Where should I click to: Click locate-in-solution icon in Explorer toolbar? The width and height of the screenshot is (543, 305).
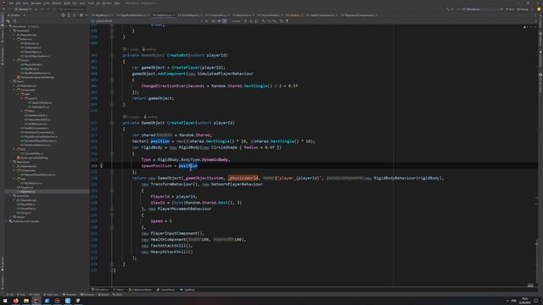(x=63, y=15)
